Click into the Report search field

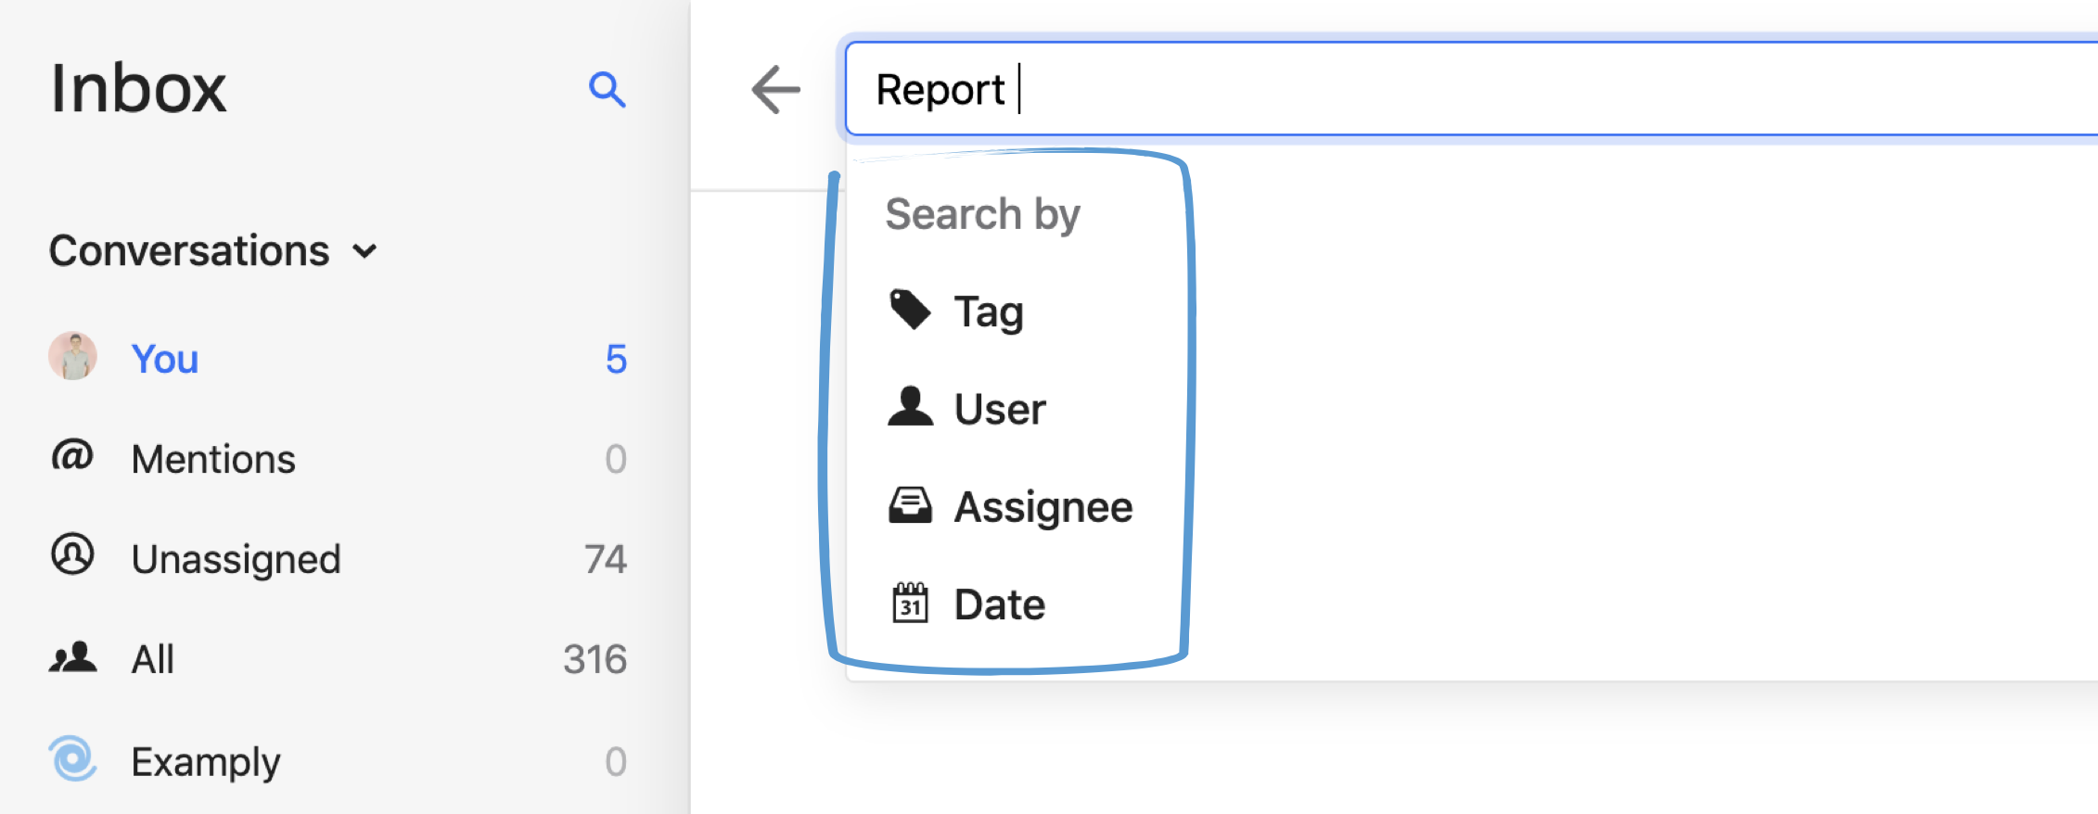pyautogui.click(x=1471, y=90)
